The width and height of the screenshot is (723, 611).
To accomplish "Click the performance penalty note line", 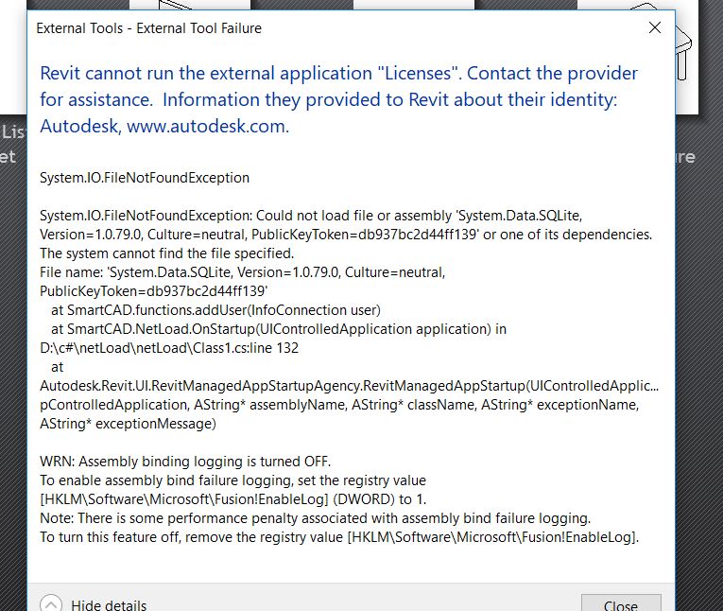I will tap(316, 518).
